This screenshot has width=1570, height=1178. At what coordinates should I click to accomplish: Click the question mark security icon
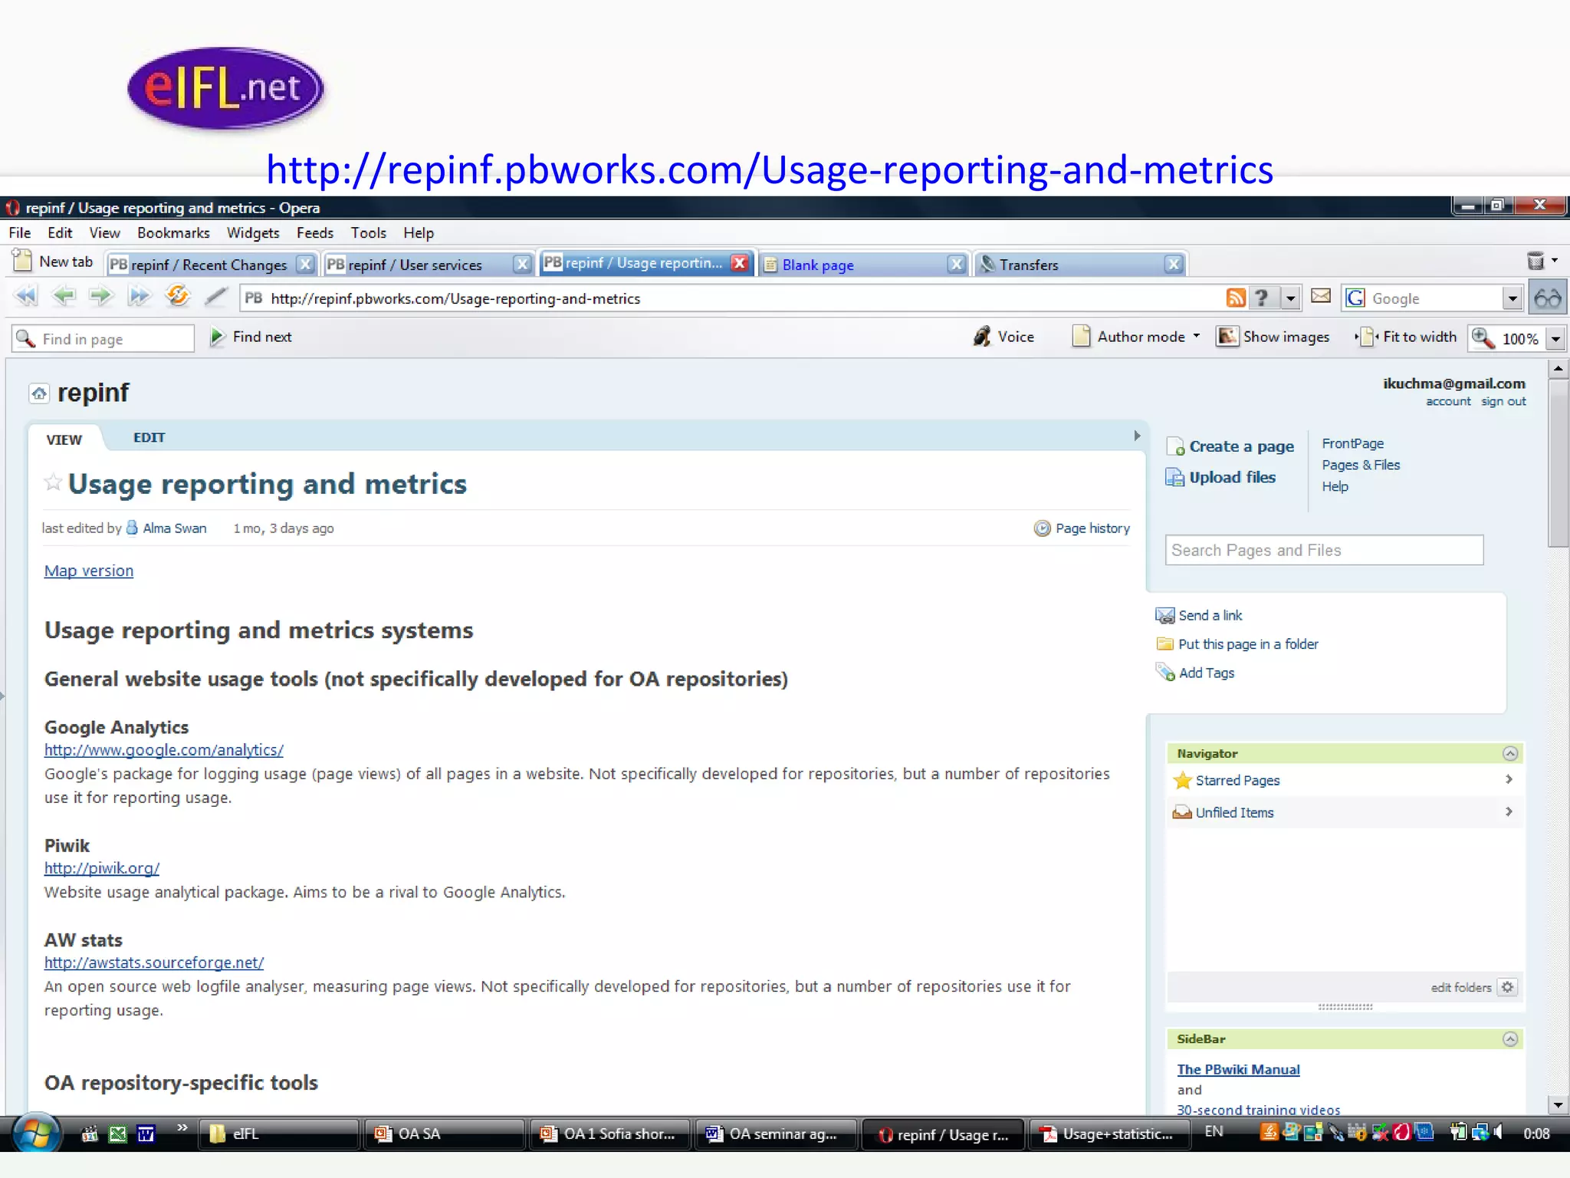tap(1262, 298)
